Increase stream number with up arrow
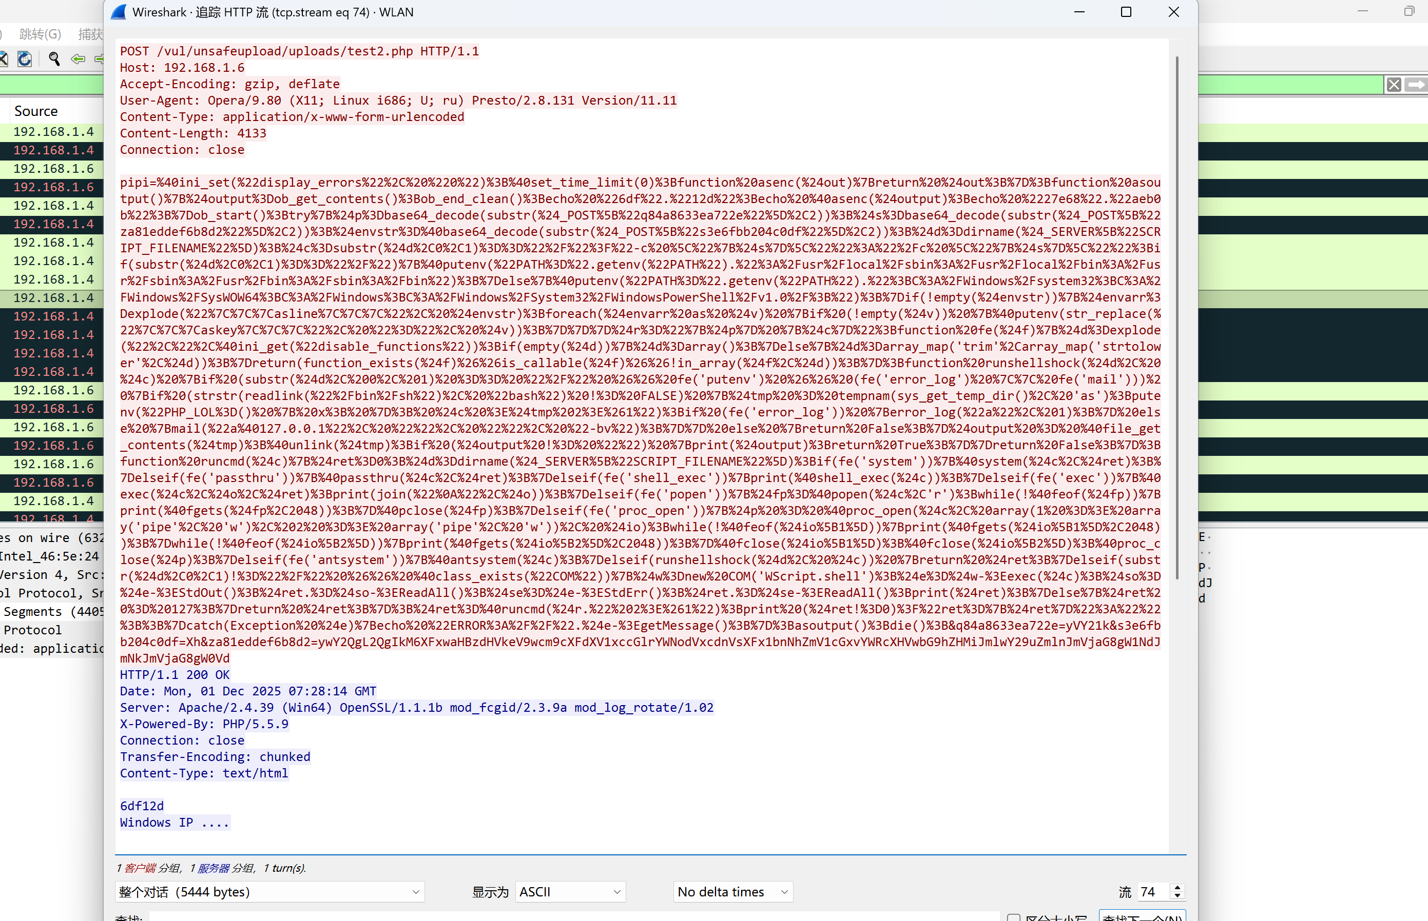 1177,888
